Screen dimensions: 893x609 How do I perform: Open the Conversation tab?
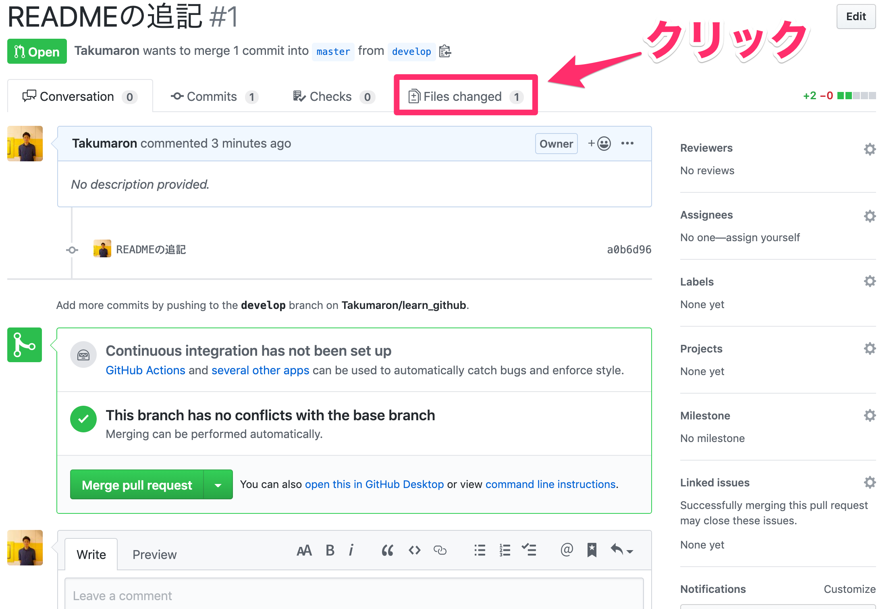[x=80, y=96]
